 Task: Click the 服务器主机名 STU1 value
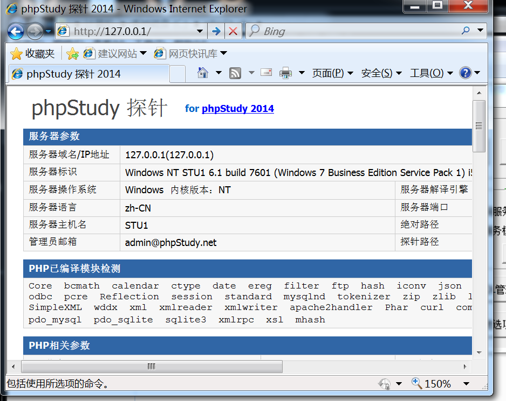(x=136, y=225)
